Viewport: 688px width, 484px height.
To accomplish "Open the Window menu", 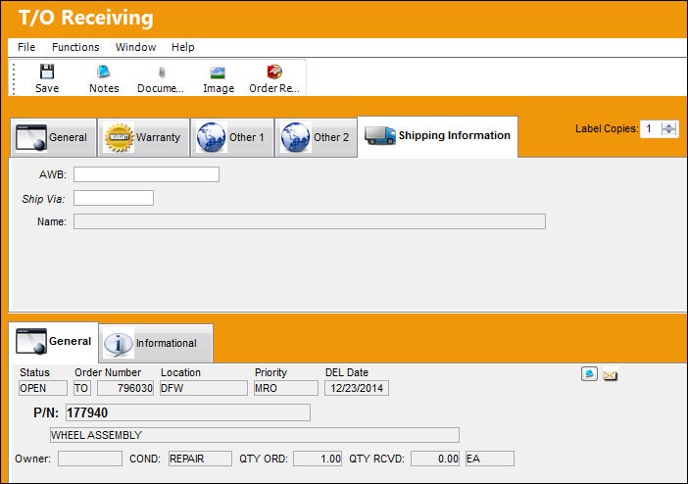I will pos(135,47).
